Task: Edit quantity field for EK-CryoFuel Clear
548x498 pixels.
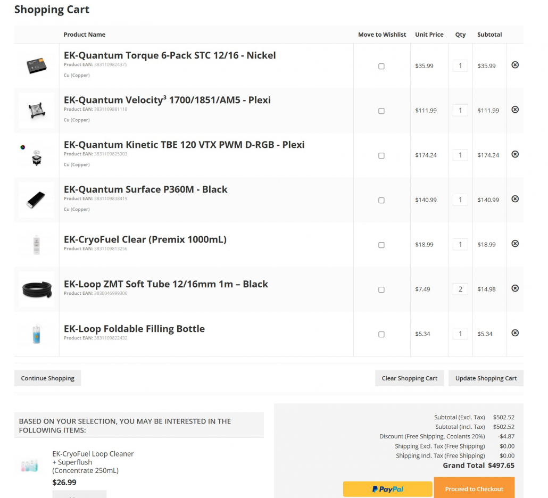Action: 460,245
